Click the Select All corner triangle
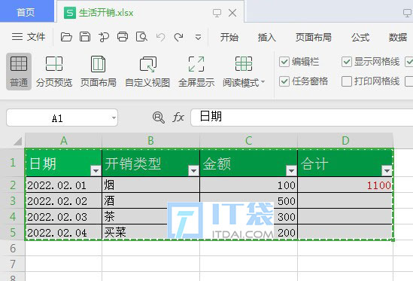The width and height of the screenshot is (413, 281). coord(17,141)
